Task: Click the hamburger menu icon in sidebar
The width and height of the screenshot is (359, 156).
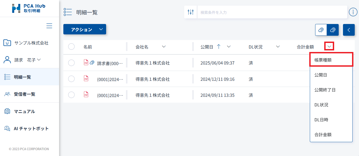Action: [x=49, y=26]
